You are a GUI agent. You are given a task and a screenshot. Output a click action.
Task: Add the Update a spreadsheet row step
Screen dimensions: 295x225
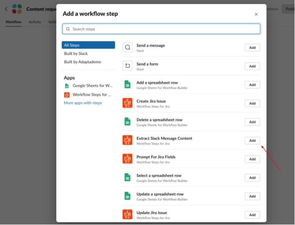point(252,196)
